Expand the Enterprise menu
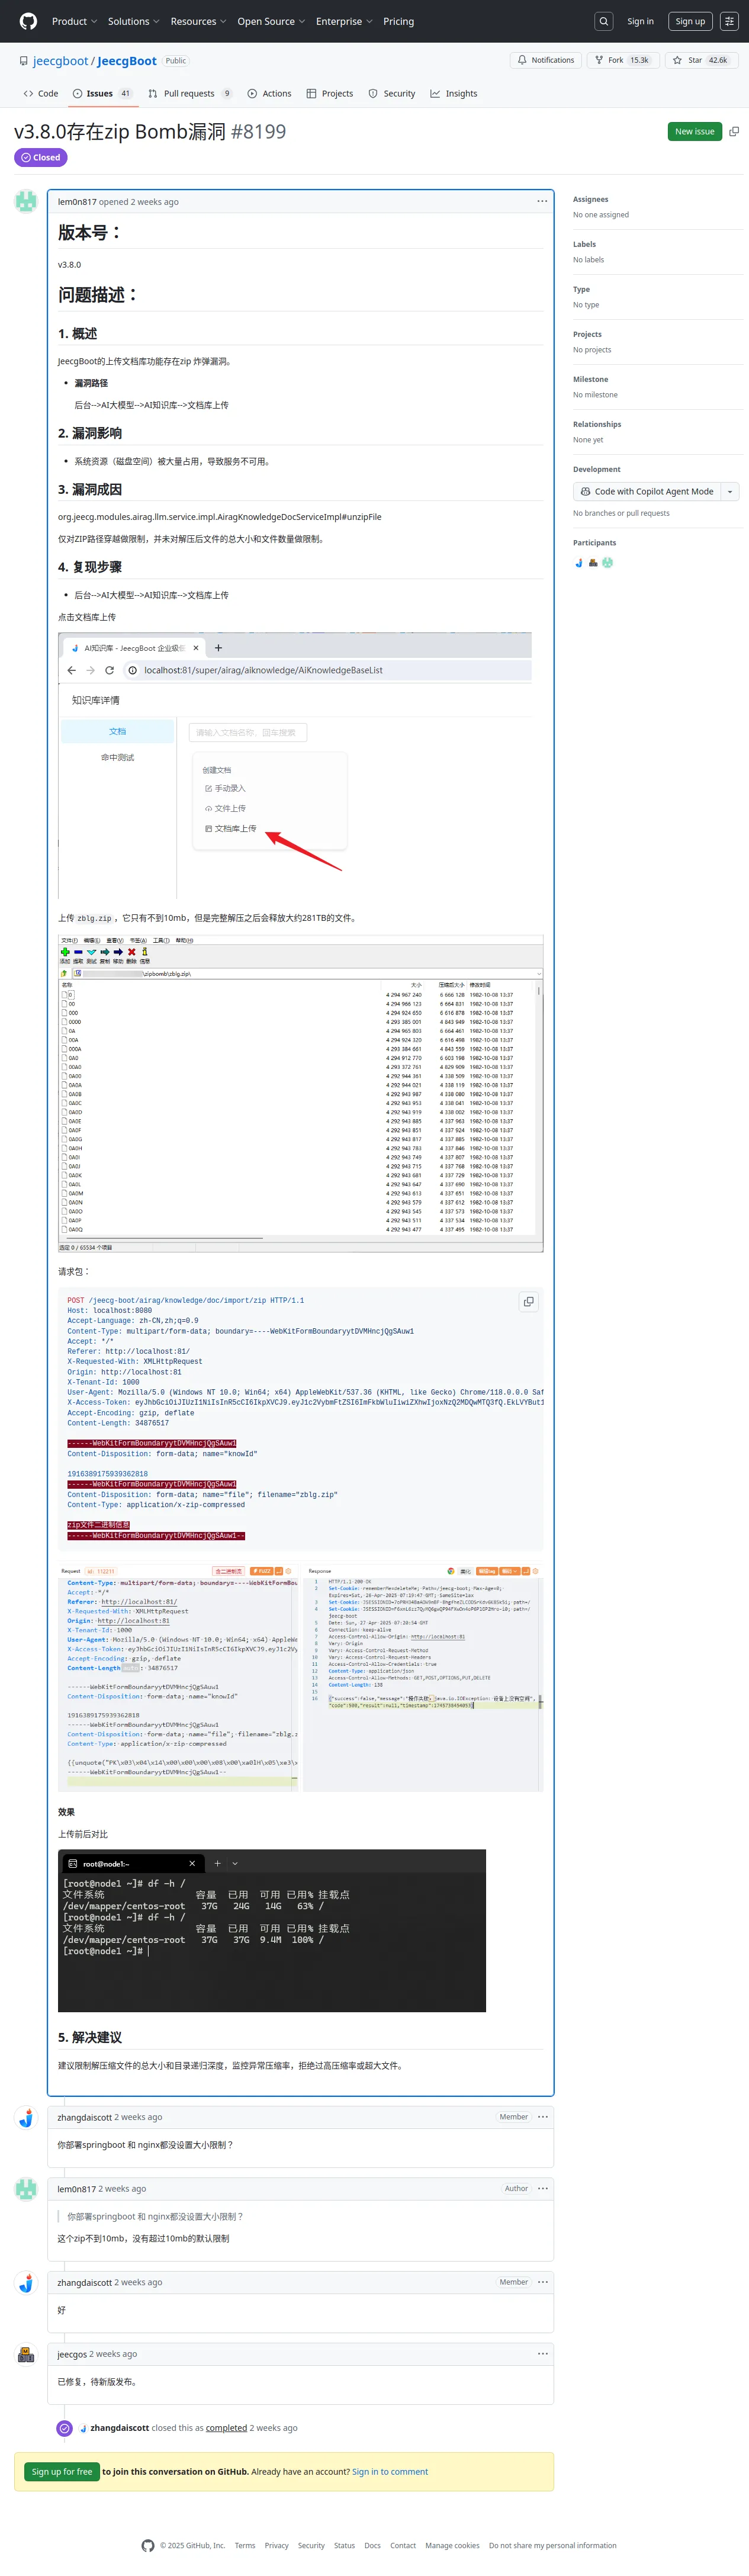This screenshot has height=2576, width=749. click(x=344, y=21)
